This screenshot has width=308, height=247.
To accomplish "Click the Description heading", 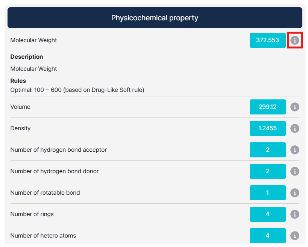I will point(27,57).
